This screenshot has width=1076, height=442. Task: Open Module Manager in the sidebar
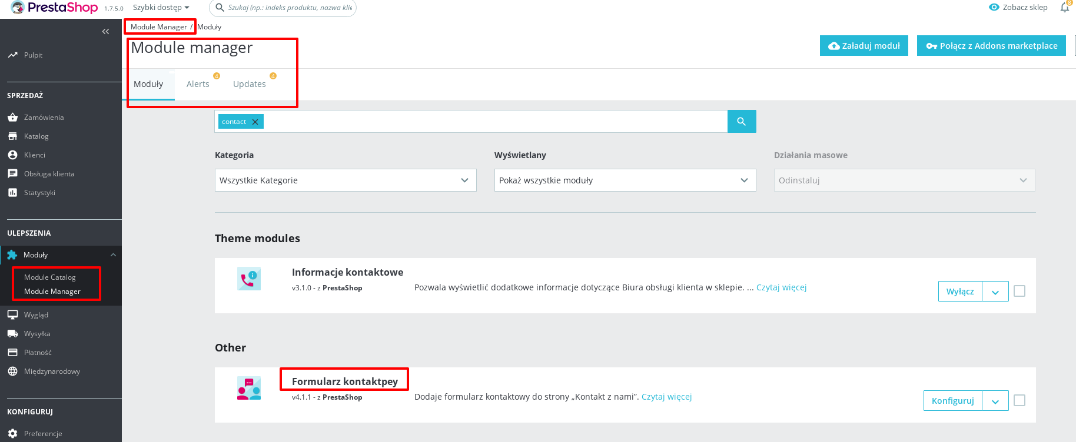(52, 292)
